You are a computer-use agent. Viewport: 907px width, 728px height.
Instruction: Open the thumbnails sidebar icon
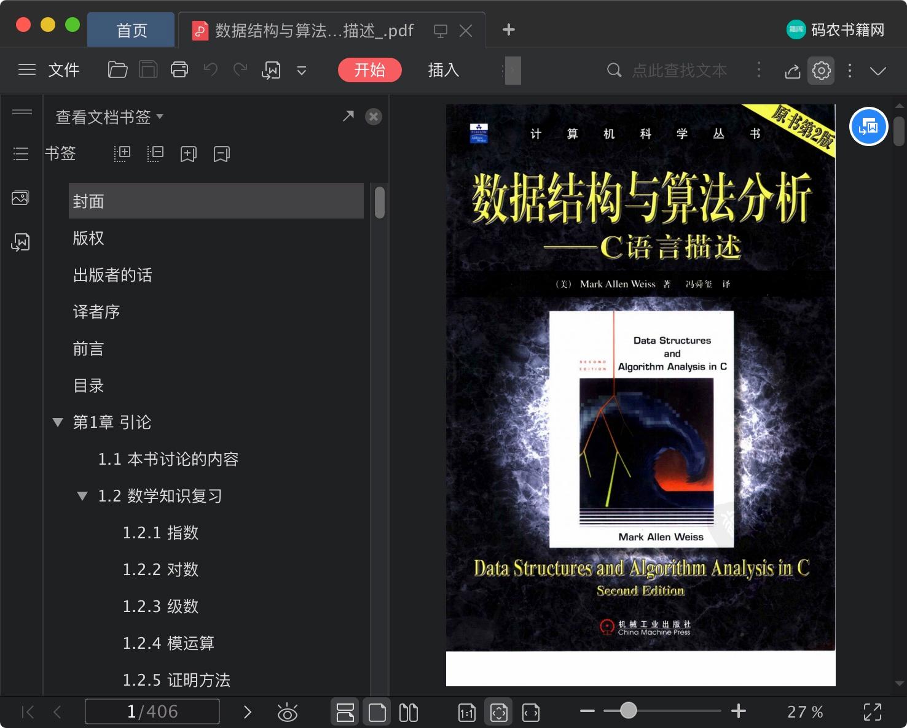(20, 198)
